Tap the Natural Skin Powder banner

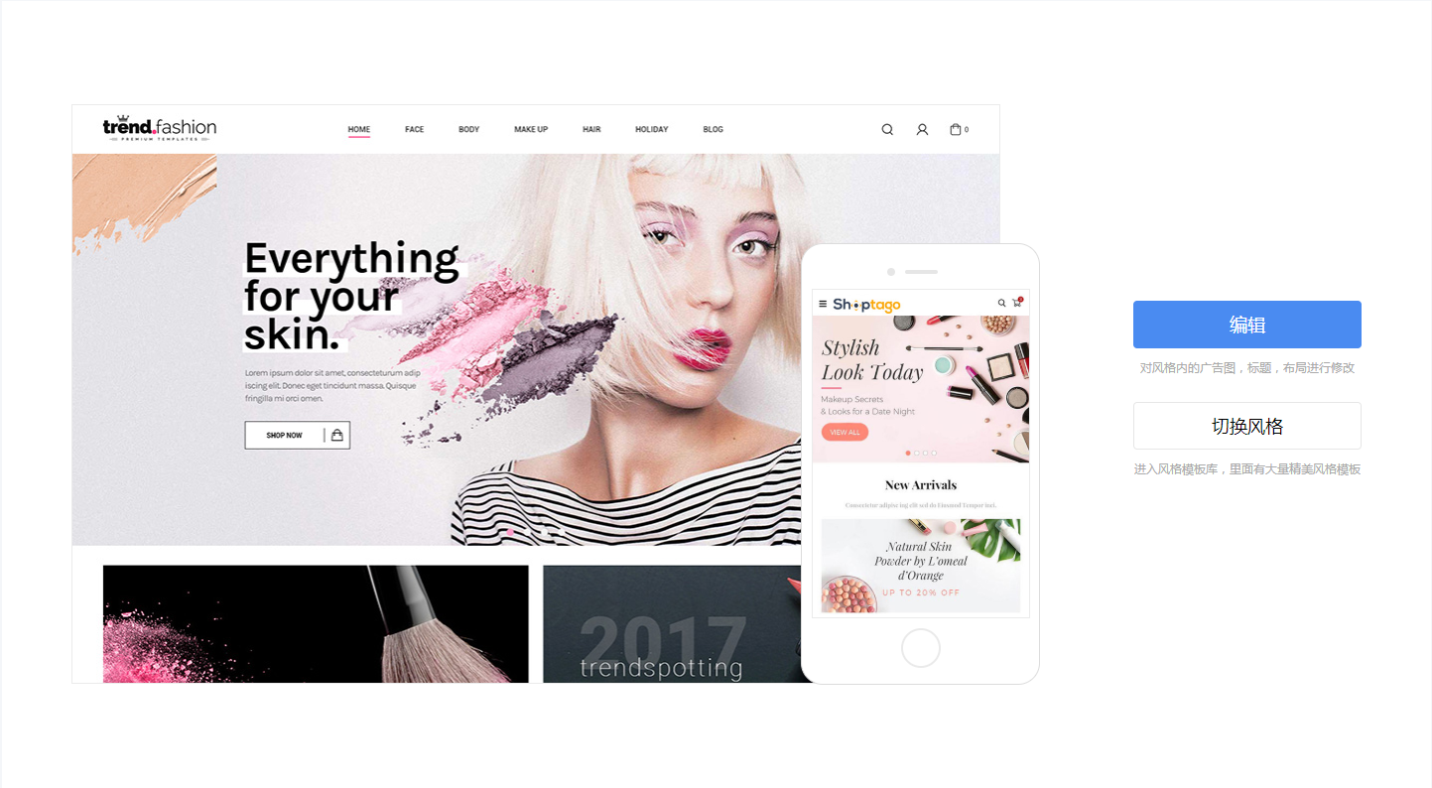tap(921, 566)
